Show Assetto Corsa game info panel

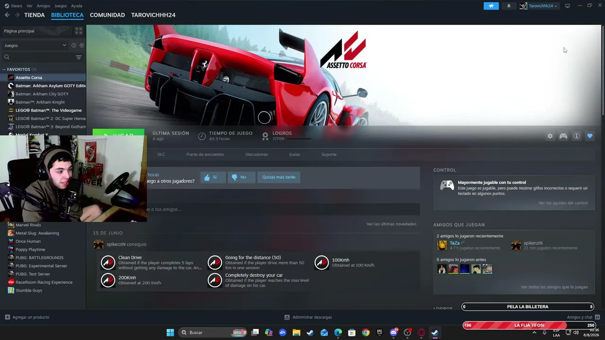(x=577, y=136)
